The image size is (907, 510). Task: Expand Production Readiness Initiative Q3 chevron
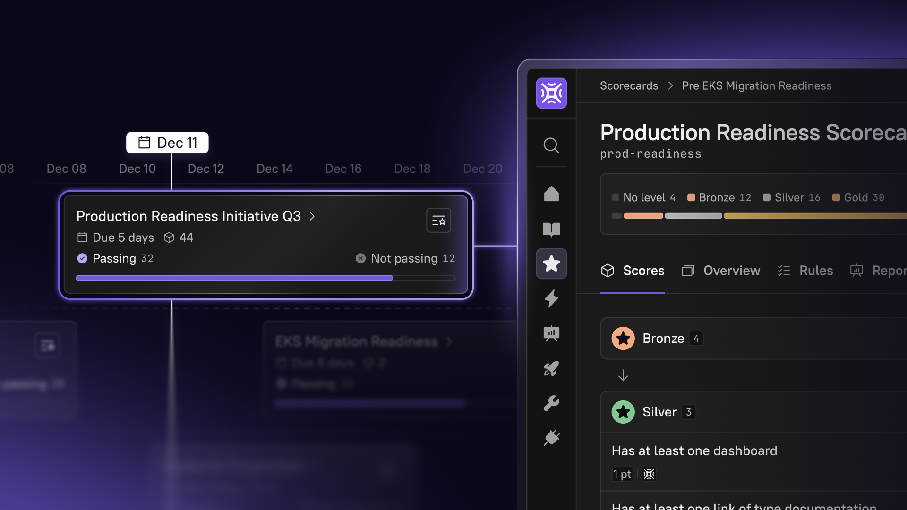pos(312,216)
